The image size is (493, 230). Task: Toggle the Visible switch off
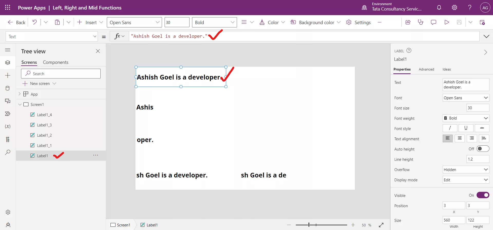pos(483,195)
